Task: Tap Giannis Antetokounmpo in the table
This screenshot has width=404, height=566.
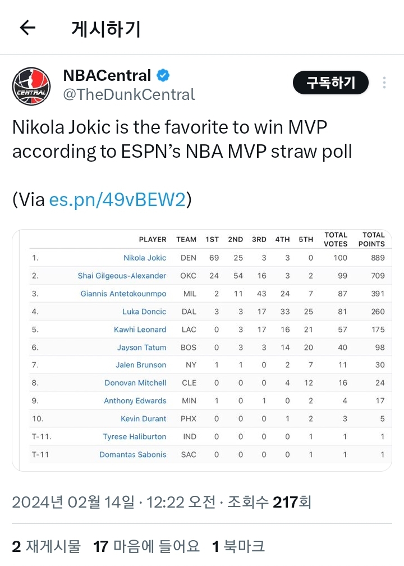Action: tap(123, 294)
